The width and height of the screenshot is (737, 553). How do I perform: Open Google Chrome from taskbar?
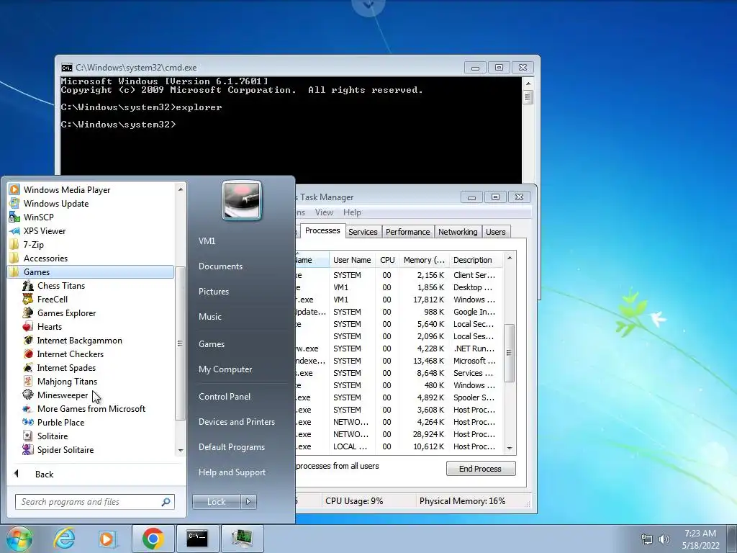153,539
